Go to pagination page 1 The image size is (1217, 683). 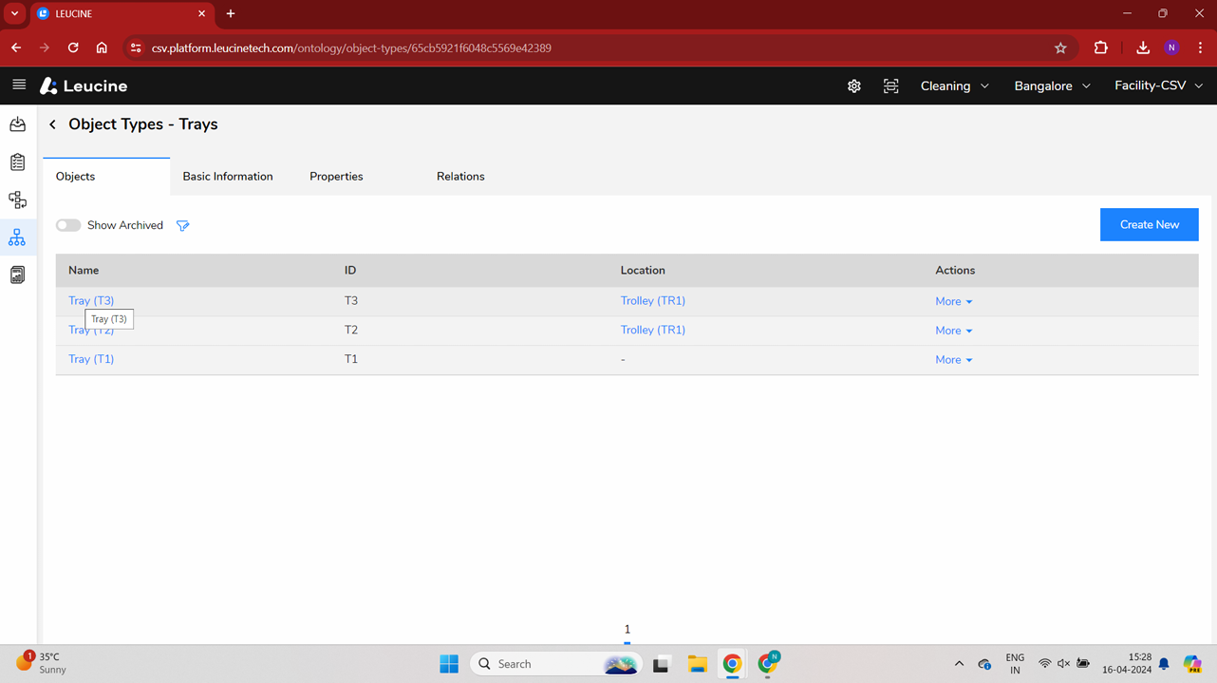(627, 630)
